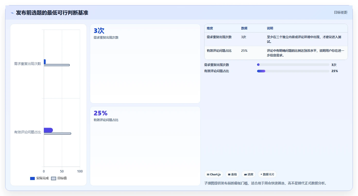Click the 有效评论问题占比 chart axis label

[28, 132]
